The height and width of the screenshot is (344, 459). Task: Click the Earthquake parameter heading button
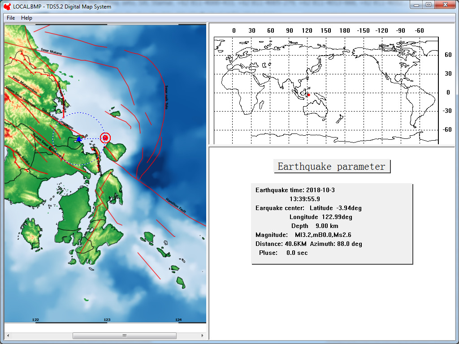tap(332, 167)
